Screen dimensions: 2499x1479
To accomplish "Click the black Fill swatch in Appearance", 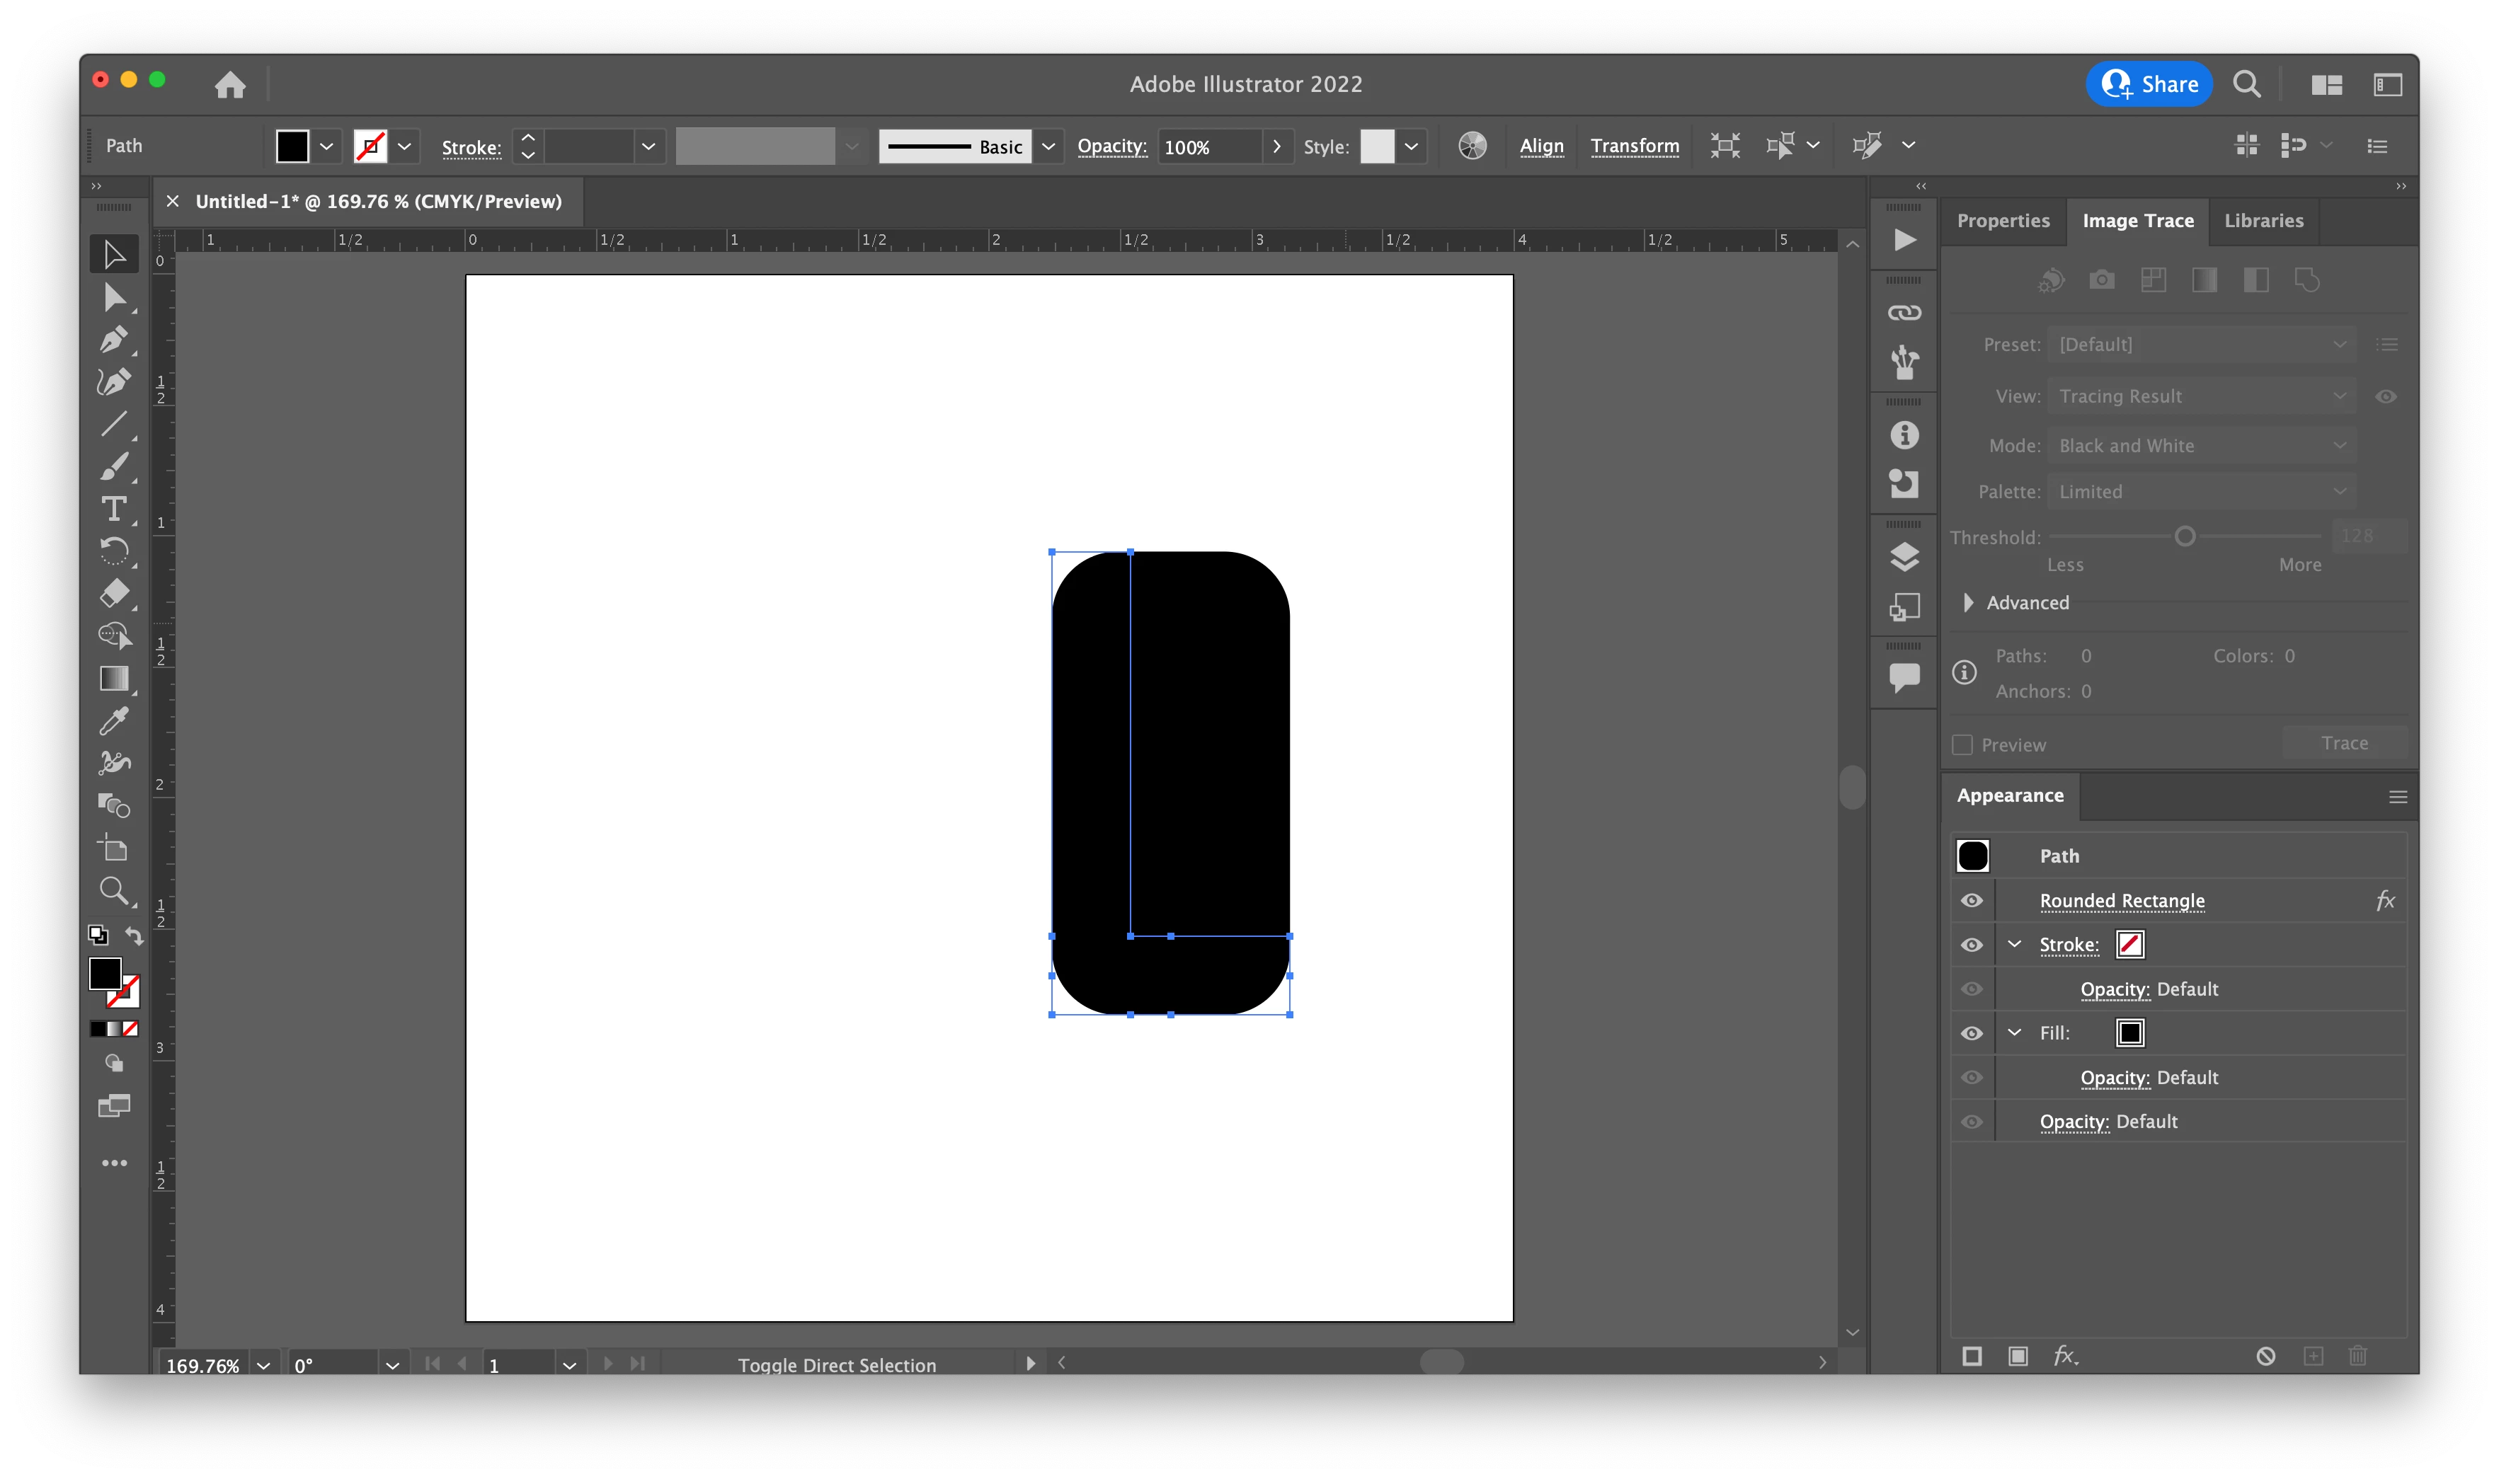I will (x=2129, y=1033).
